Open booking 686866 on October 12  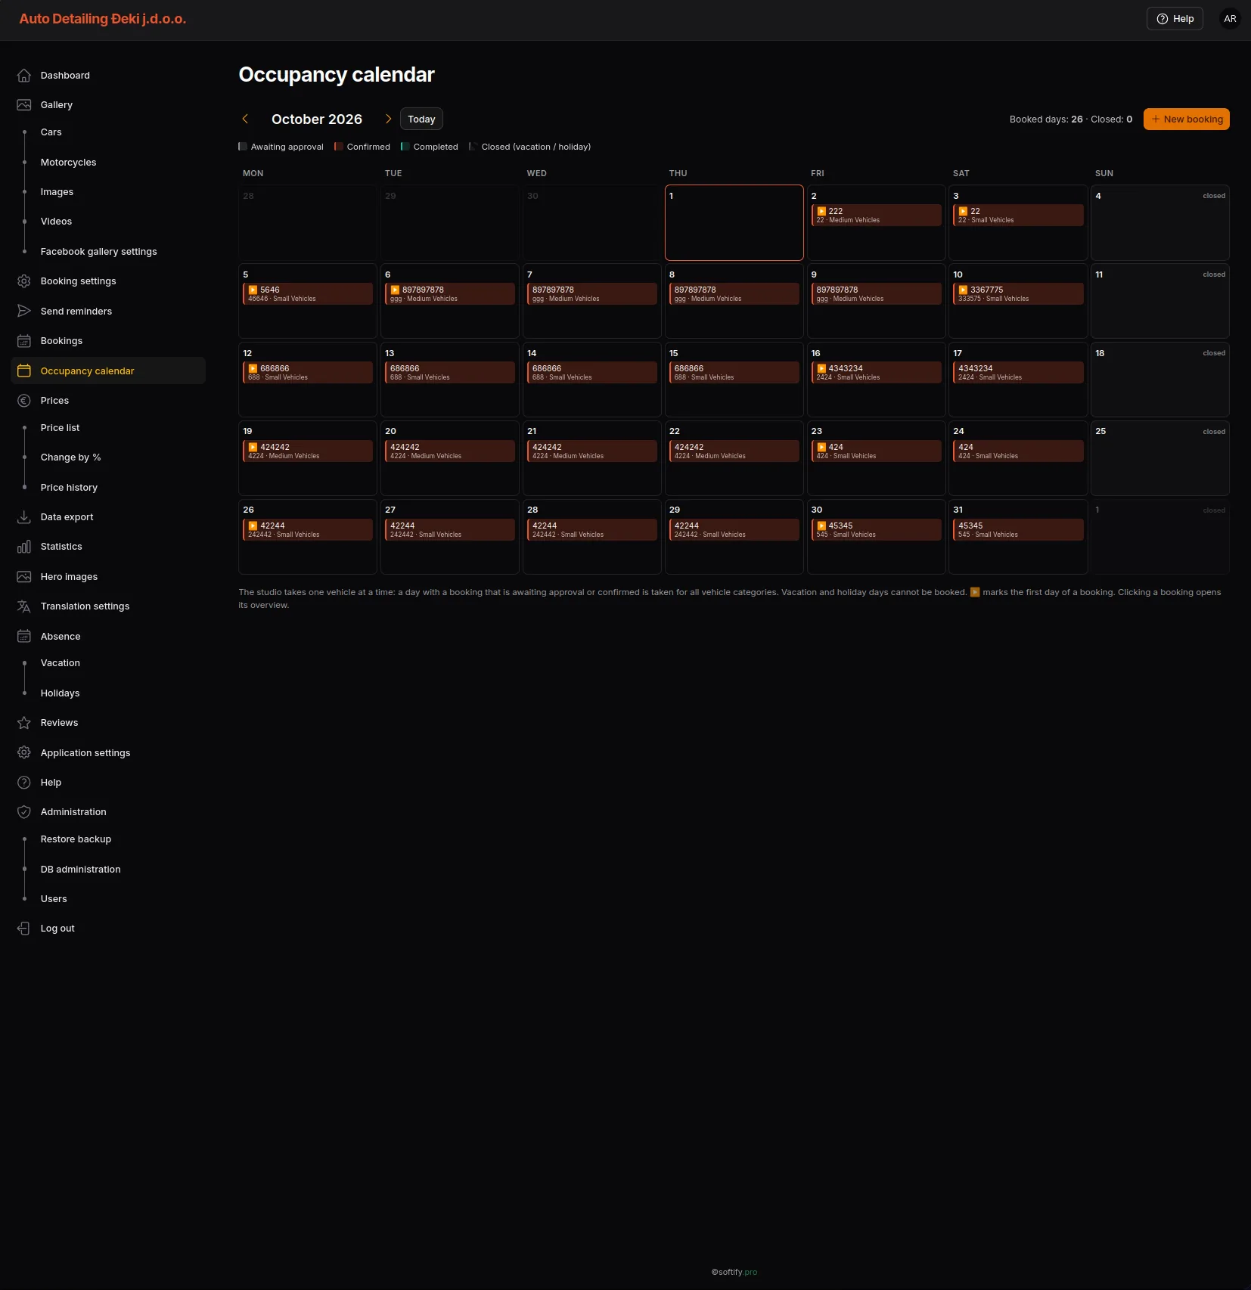pyautogui.click(x=308, y=373)
